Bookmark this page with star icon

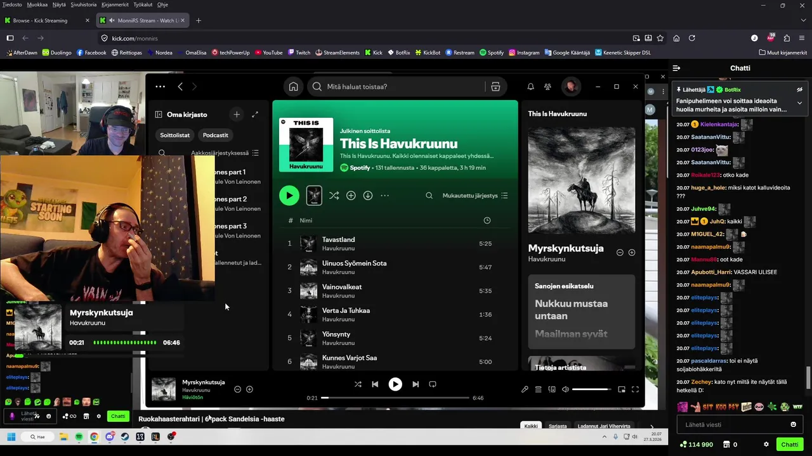[x=660, y=38]
